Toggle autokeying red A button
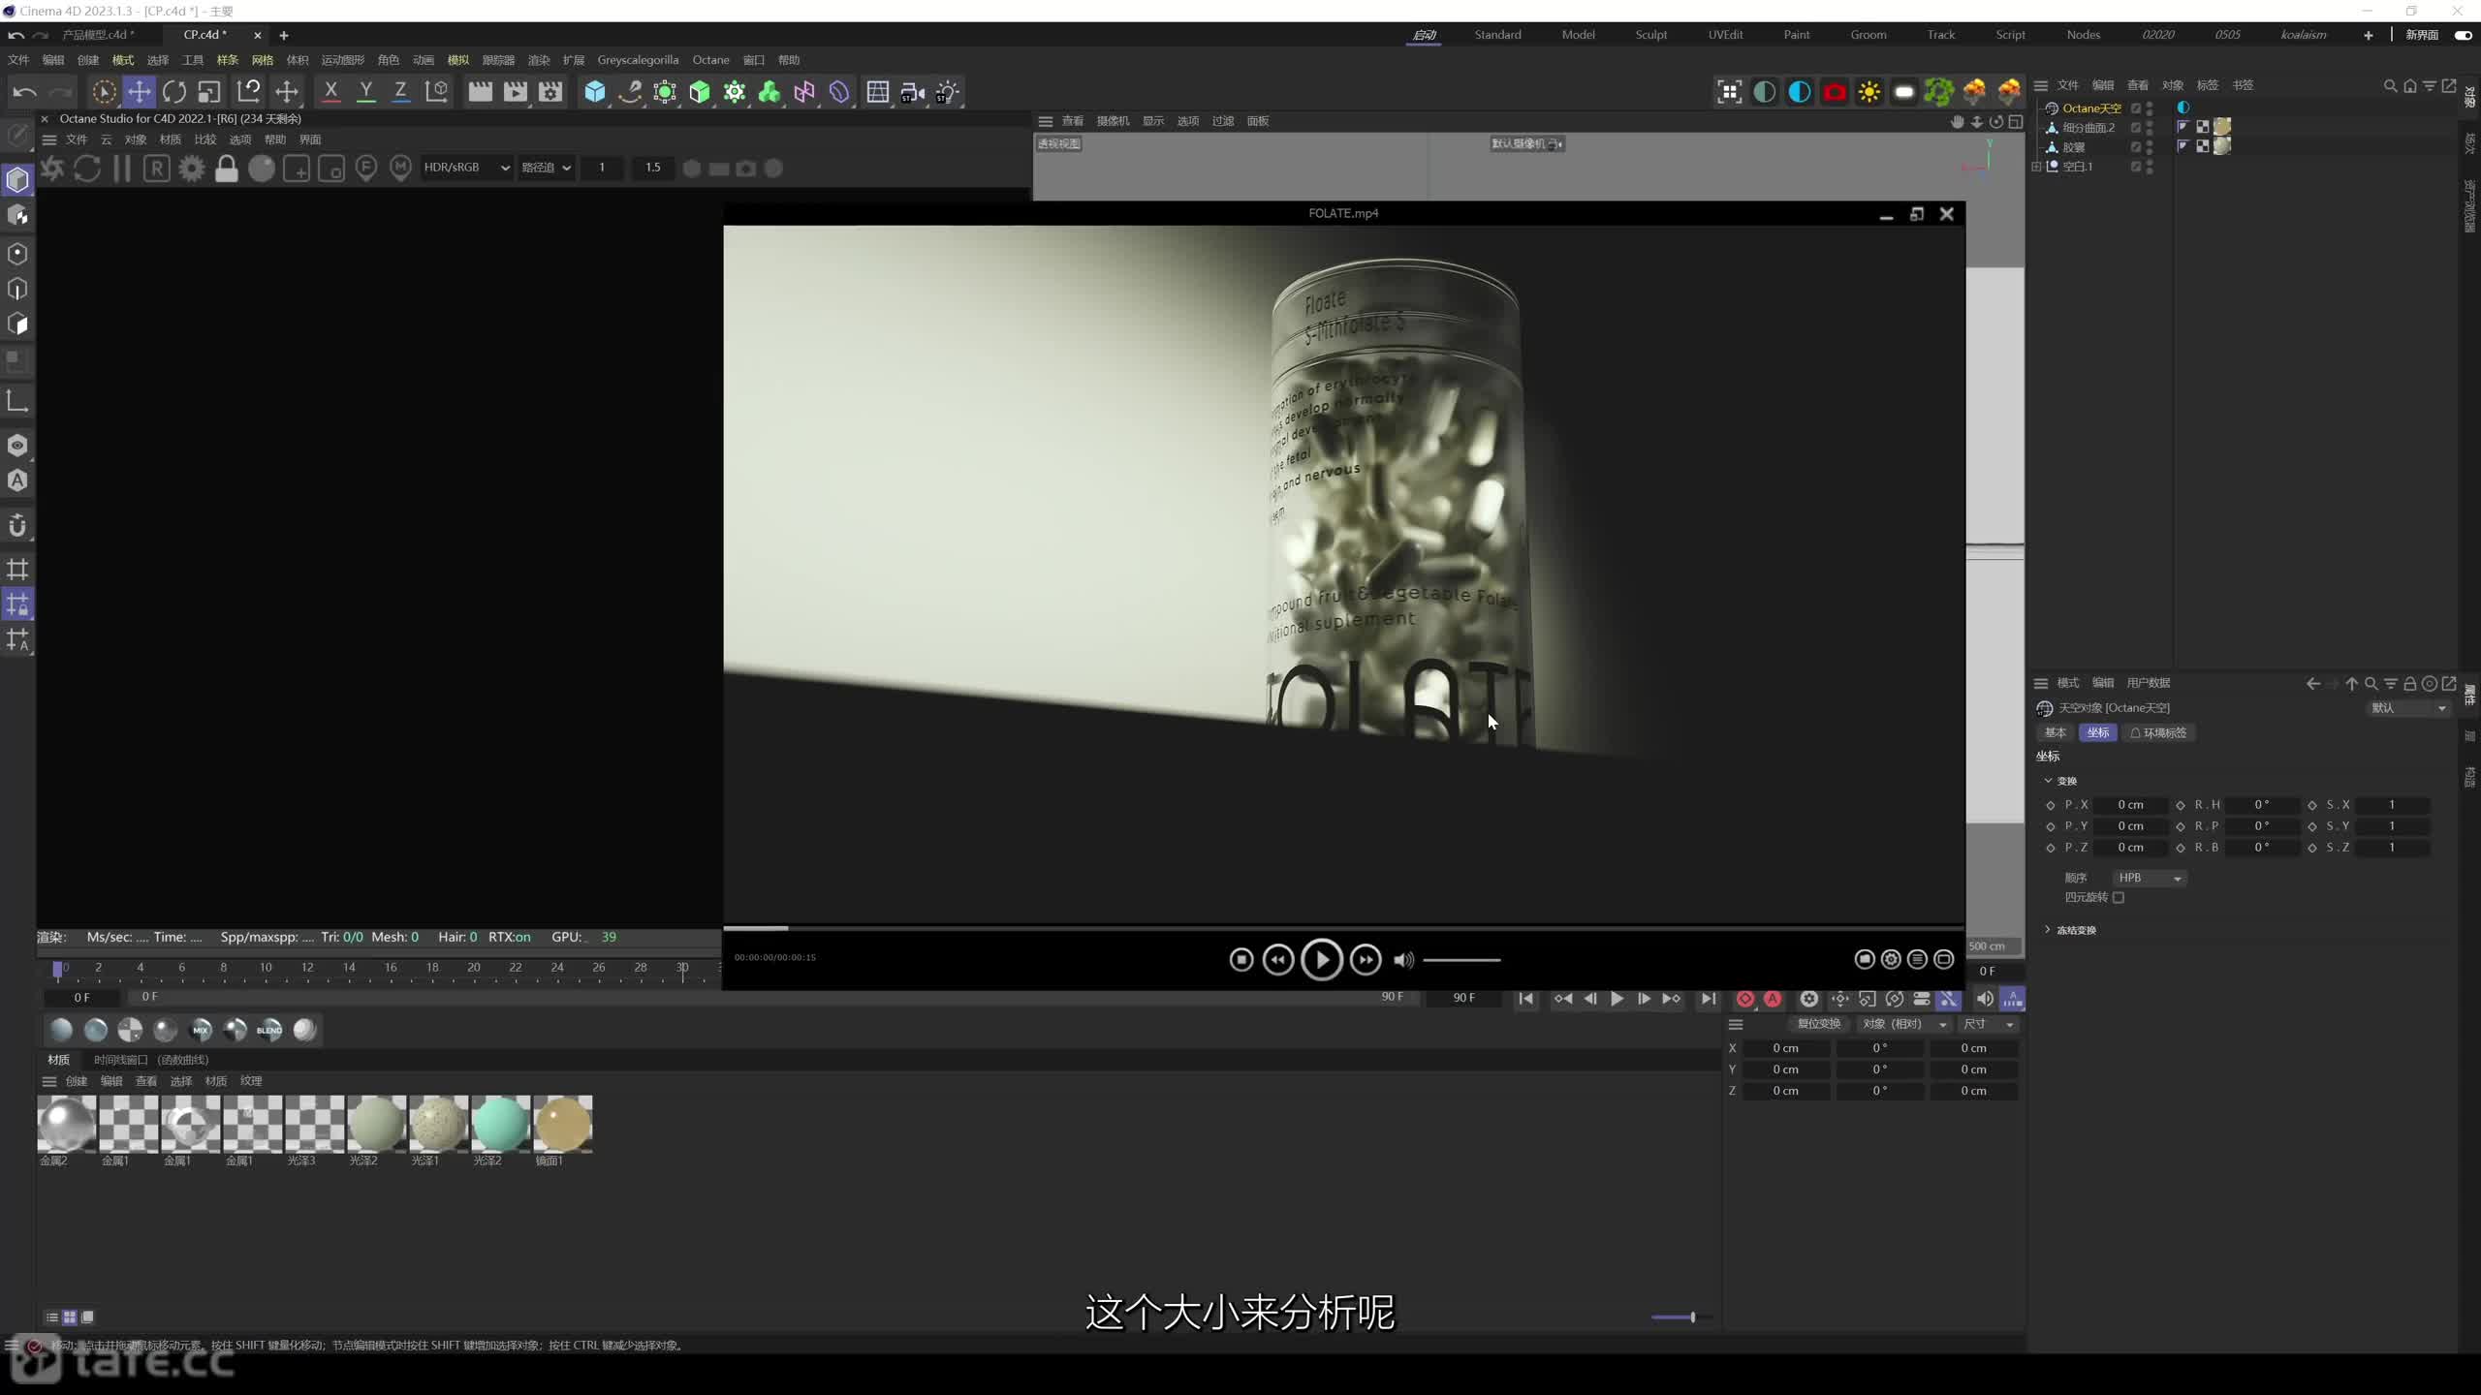 [x=1773, y=999]
